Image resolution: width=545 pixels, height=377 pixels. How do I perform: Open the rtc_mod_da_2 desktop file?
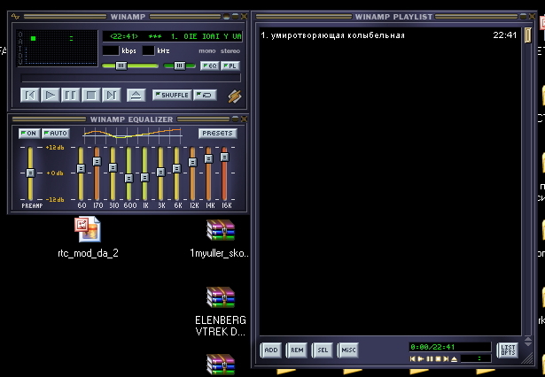point(88,229)
